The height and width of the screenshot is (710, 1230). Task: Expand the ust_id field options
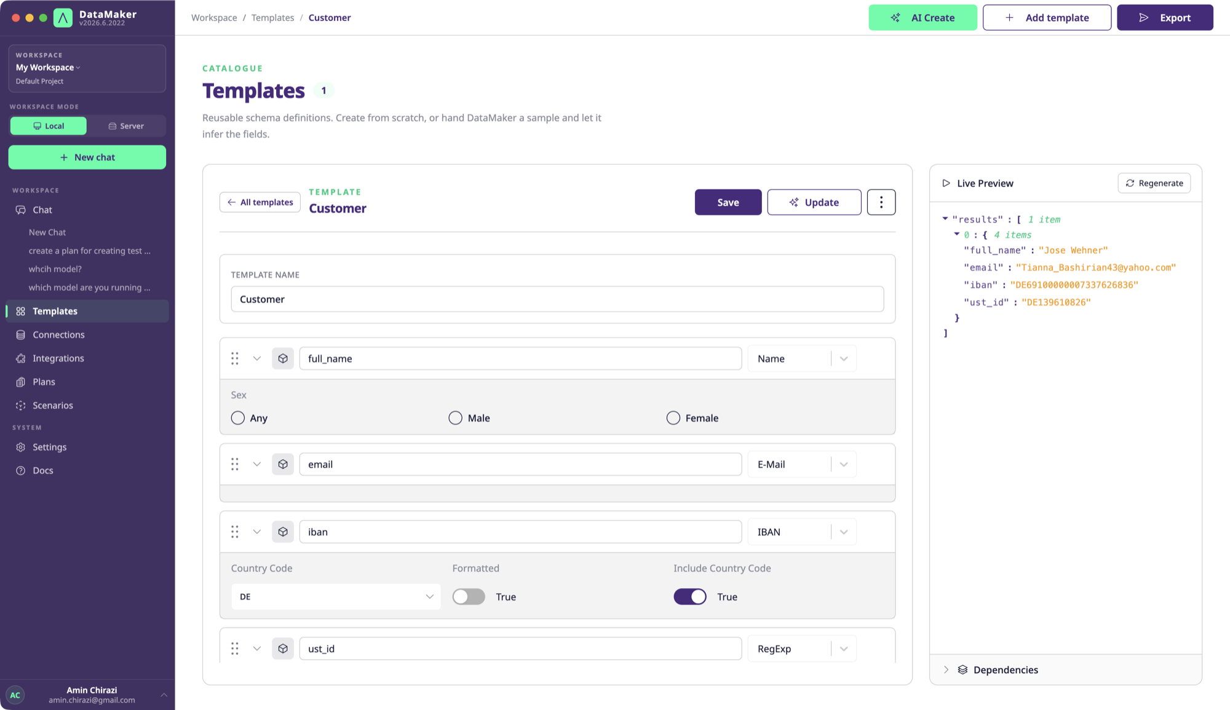[x=257, y=649]
